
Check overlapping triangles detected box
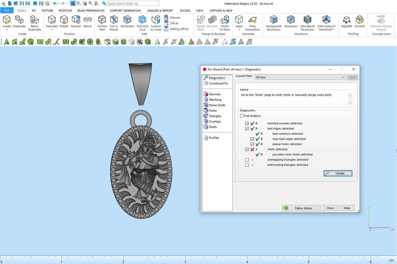click(247, 160)
